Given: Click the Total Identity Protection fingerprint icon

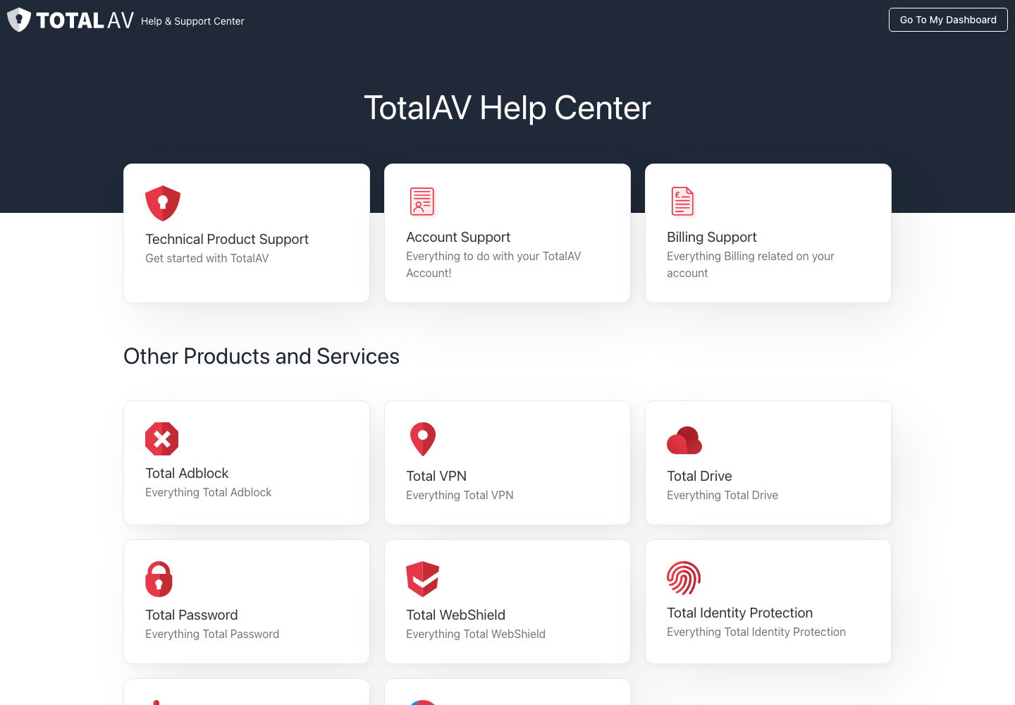Looking at the screenshot, I should click(684, 578).
